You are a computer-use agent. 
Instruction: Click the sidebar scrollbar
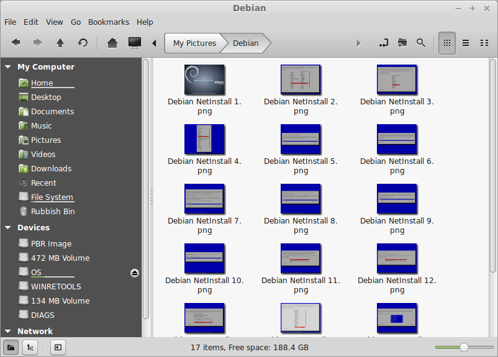click(x=146, y=189)
